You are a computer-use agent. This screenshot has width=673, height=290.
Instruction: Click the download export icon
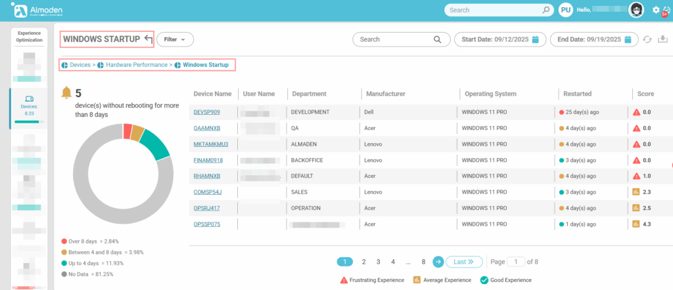point(662,39)
